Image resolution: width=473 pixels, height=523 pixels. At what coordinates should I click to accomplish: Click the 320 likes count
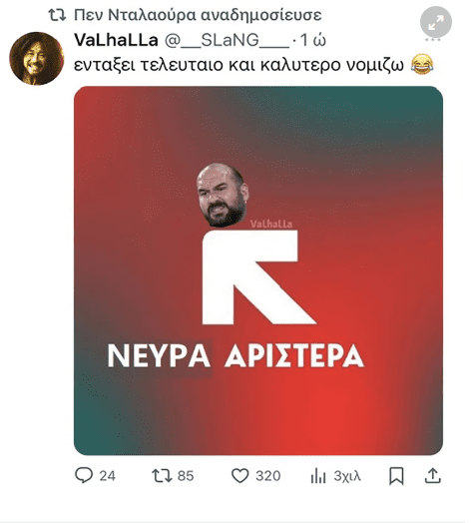268,476
